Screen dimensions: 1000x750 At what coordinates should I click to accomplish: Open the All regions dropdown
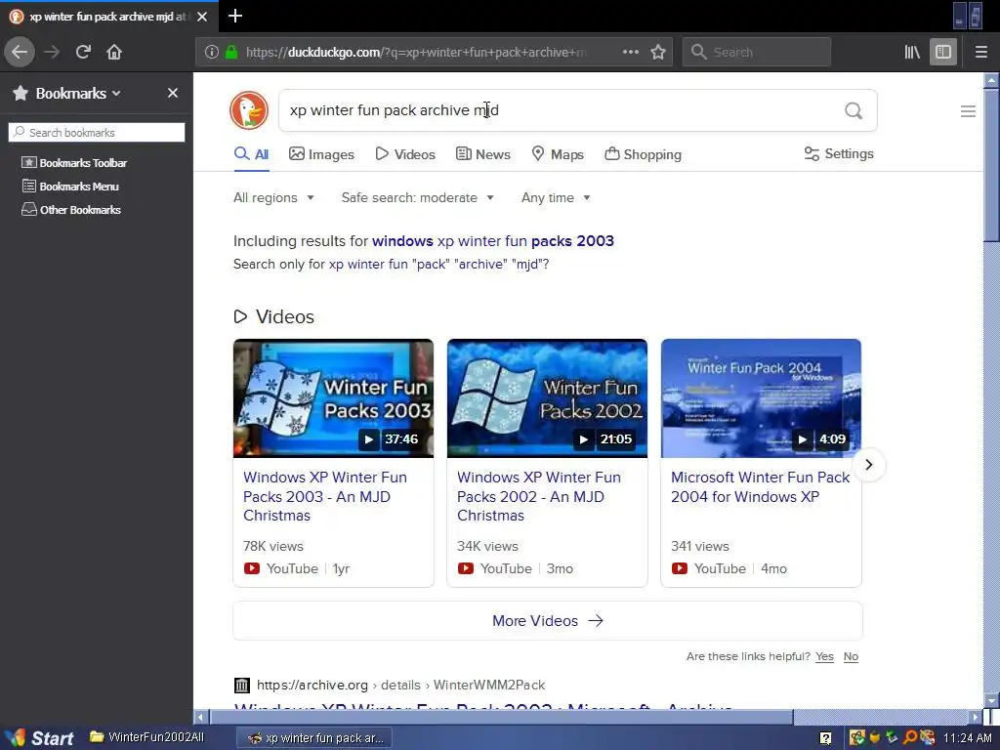(x=273, y=197)
